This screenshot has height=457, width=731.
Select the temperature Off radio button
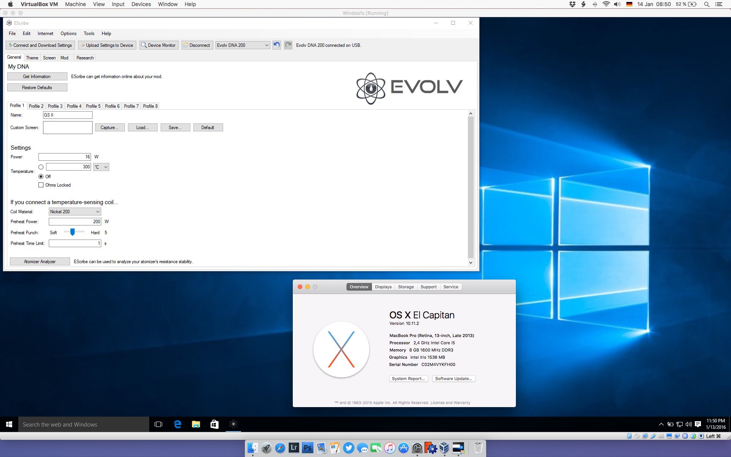coord(41,177)
